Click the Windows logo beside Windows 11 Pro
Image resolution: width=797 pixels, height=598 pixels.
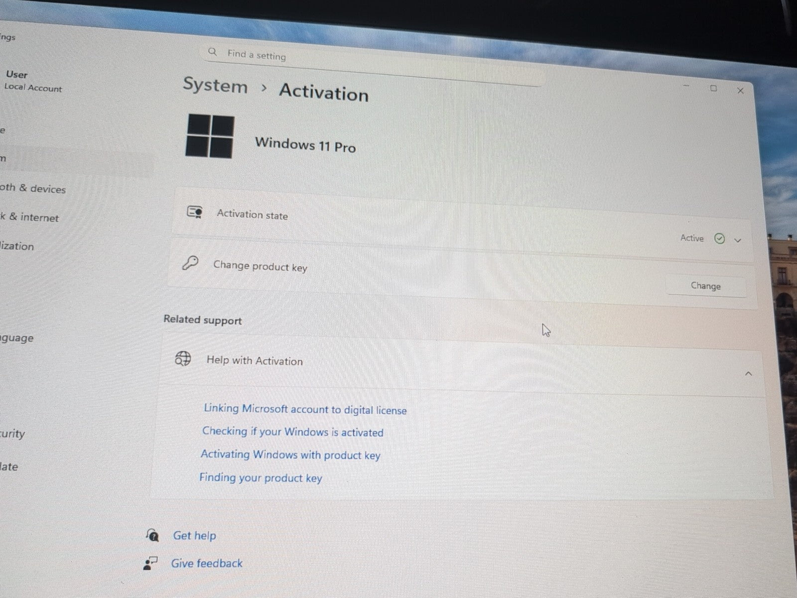coord(210,137)
